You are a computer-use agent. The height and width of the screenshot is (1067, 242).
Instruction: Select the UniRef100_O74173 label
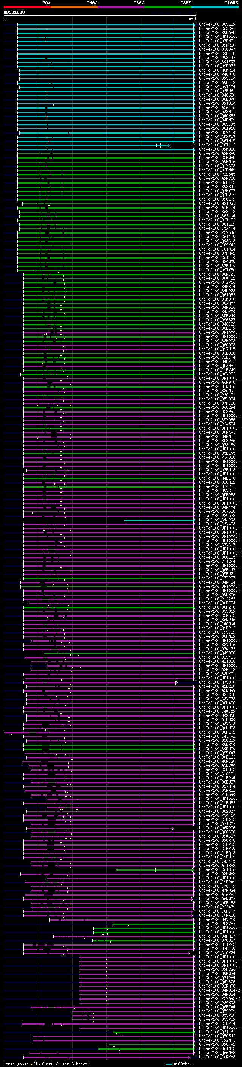coord(217,649)
